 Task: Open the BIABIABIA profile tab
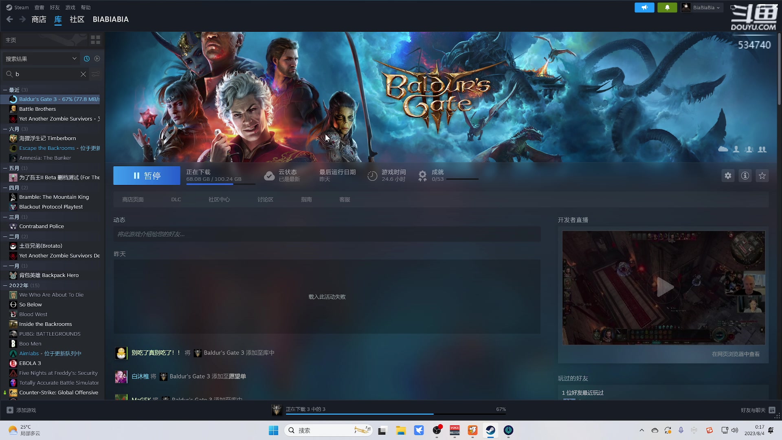pos(111,19)
